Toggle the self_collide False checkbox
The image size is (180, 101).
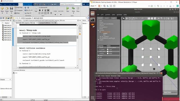pos(107,51)
